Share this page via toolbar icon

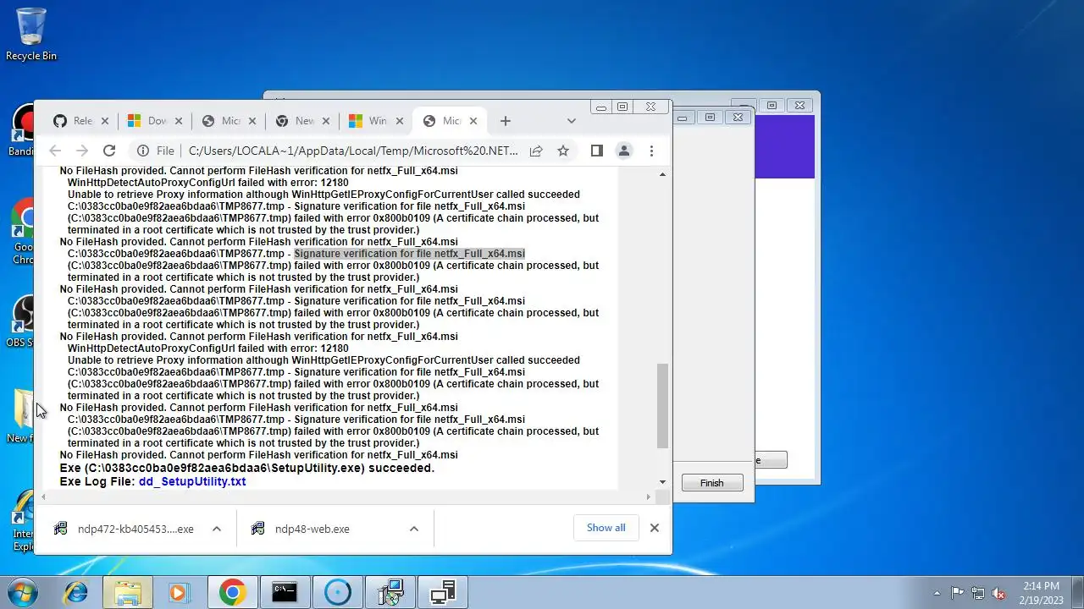click(x=536, y=151)
